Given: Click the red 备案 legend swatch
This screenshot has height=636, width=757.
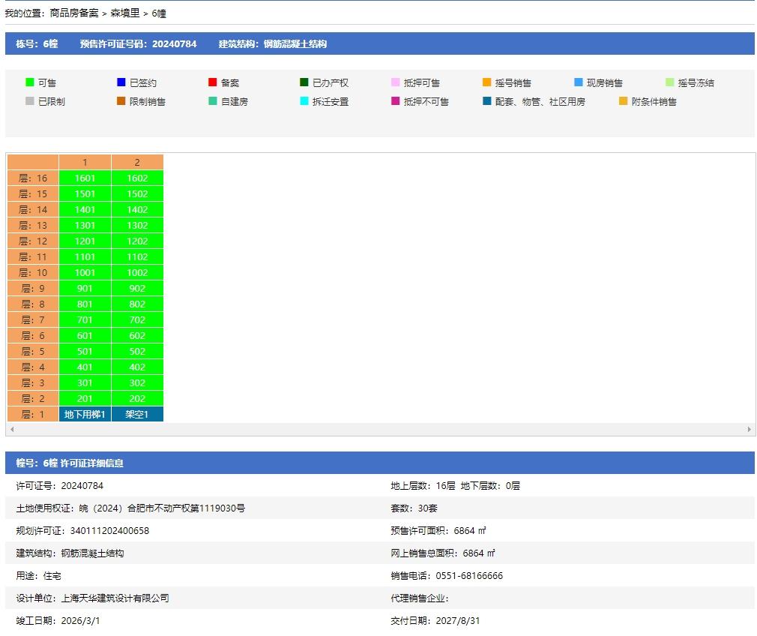Looking at the screenshot, I should click(x=212, y=82).
